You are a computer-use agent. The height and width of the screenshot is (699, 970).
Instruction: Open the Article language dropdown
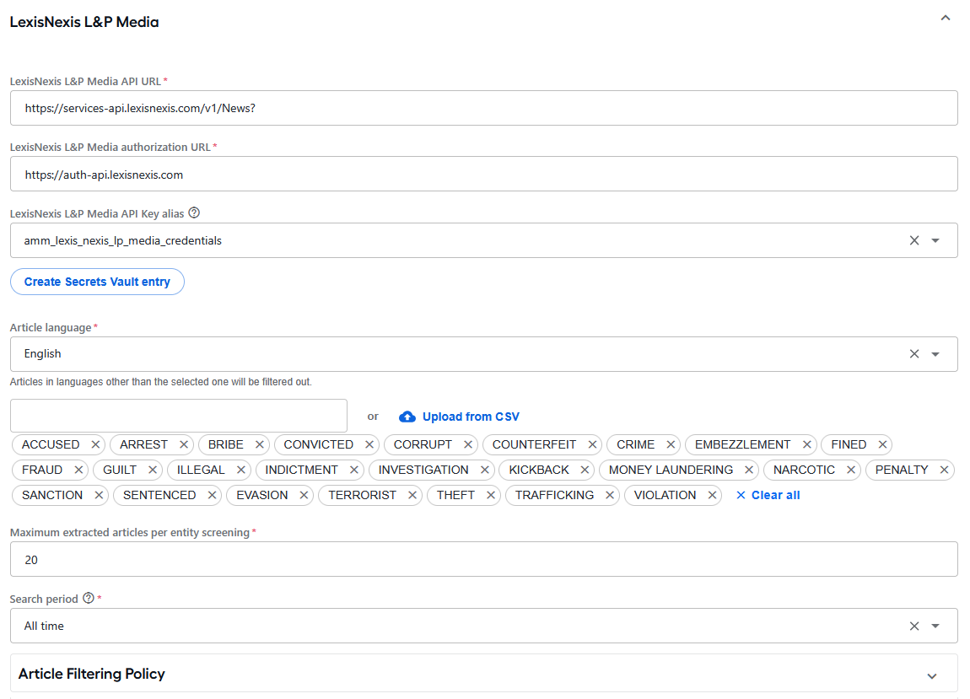pyautogui.click(x=935, y=354)
